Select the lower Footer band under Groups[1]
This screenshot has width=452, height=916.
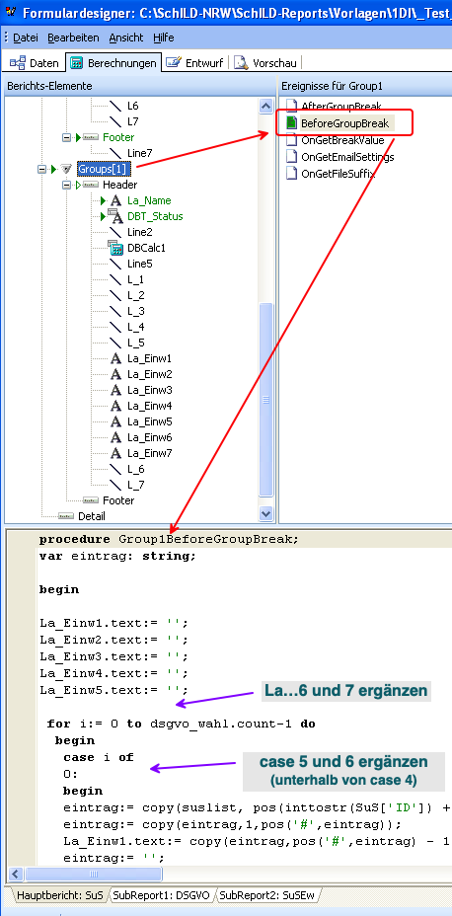(x=118, y=500)
